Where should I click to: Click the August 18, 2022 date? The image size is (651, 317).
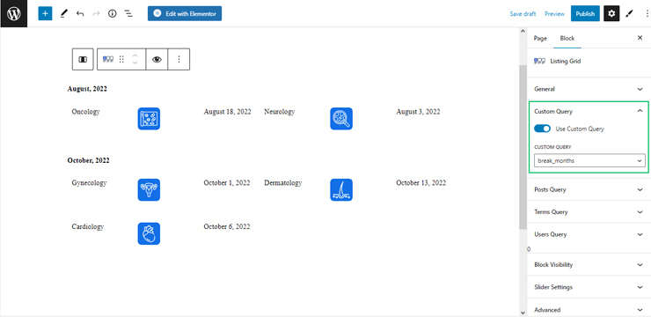[227, 112]
